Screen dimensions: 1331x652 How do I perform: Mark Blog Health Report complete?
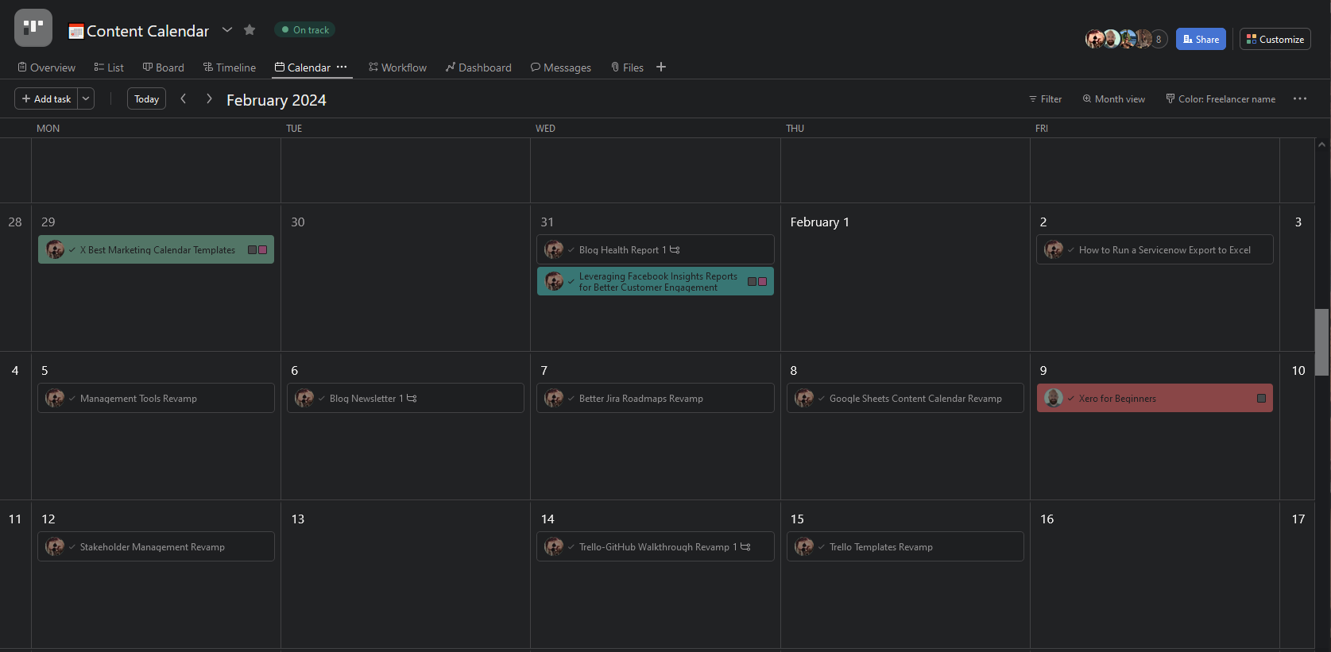(x=571, y=249)
